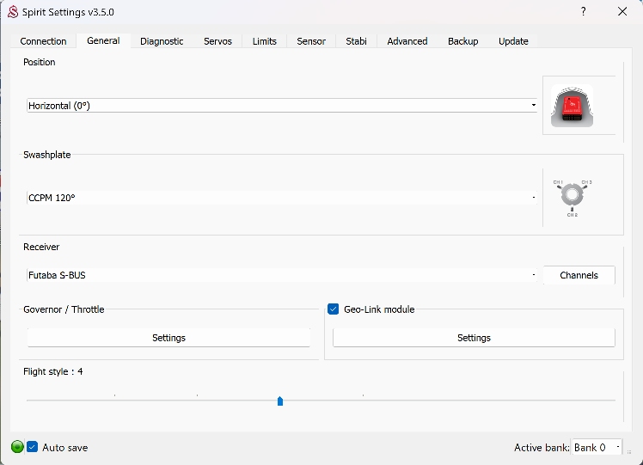
Task: Expand the Swashplate CCPM 120° dropdown
Action: pyautogui.click(x=282, y=198)
